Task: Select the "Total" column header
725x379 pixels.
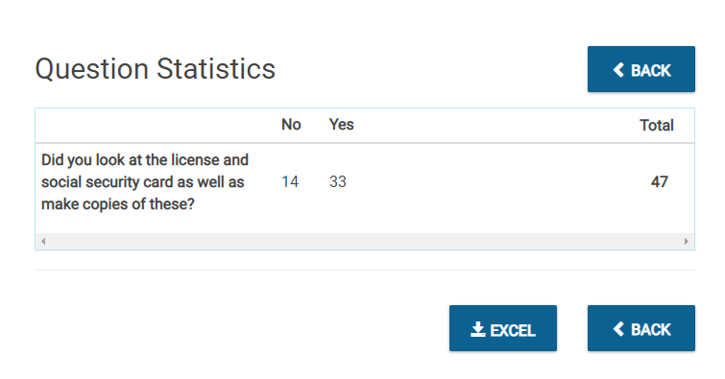Action: pos(657,126)
